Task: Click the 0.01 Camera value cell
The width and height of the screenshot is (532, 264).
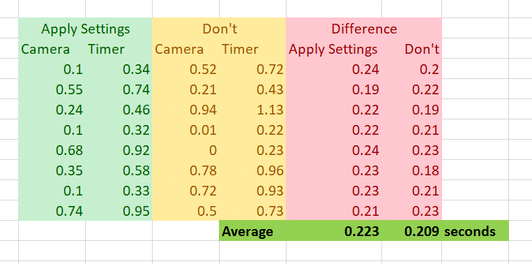Action: (x=186, y=130)
